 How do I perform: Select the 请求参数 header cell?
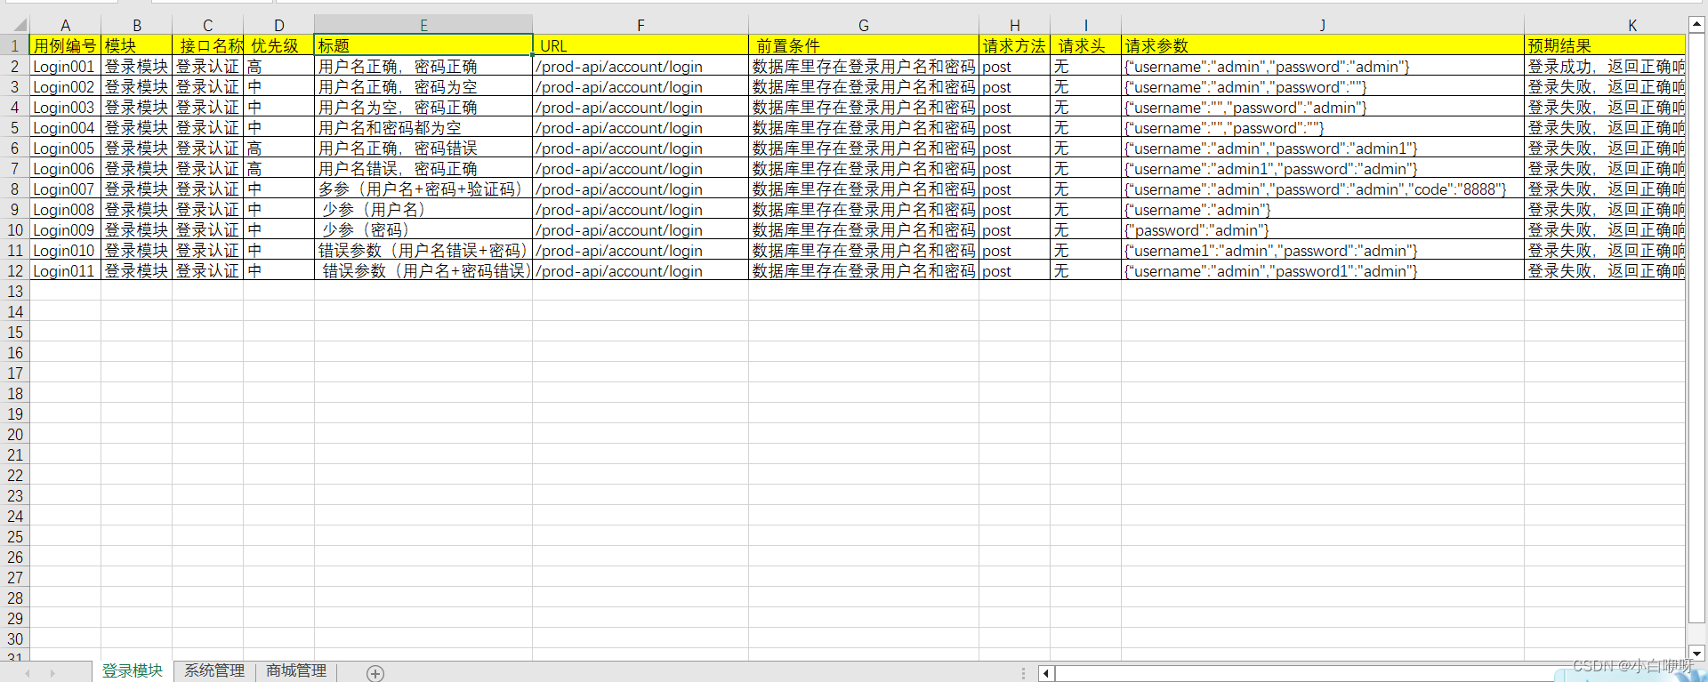point(1323,45)
